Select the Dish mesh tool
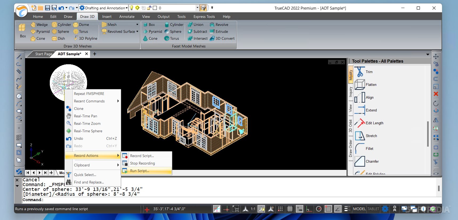 (58, 38)
